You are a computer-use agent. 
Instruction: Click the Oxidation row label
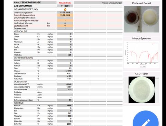click(18, 92)
